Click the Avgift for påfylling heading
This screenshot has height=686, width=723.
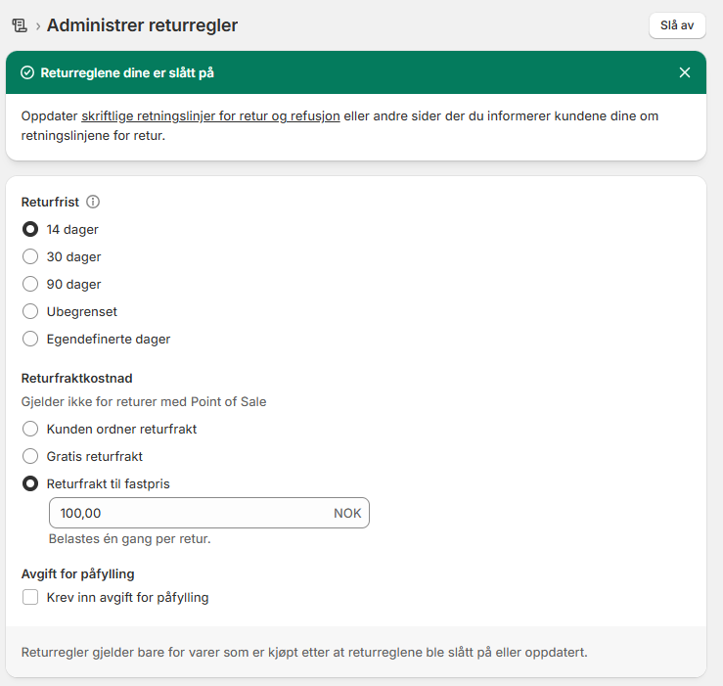(x=77, y=574)
